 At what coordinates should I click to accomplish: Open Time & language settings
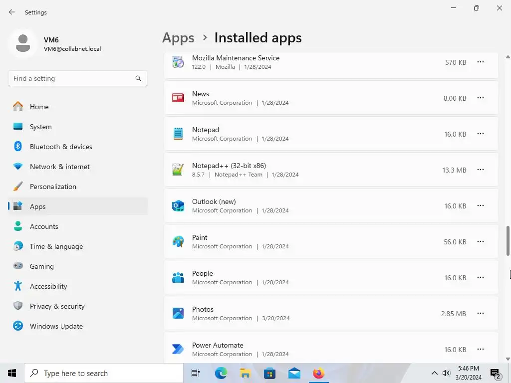click(x=78, y=246)
